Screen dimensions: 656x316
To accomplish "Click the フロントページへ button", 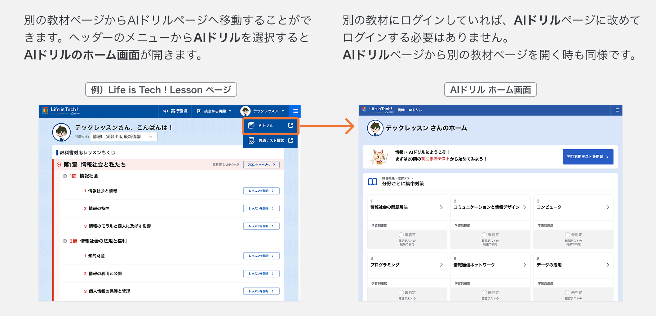I will (x=261, y=164).
